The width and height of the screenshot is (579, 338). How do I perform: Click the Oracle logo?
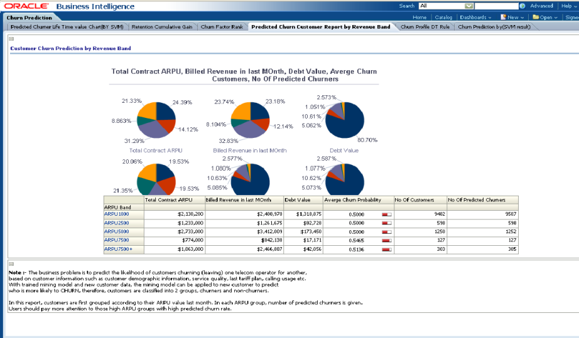pyautogui.click(x=26, y=6)
